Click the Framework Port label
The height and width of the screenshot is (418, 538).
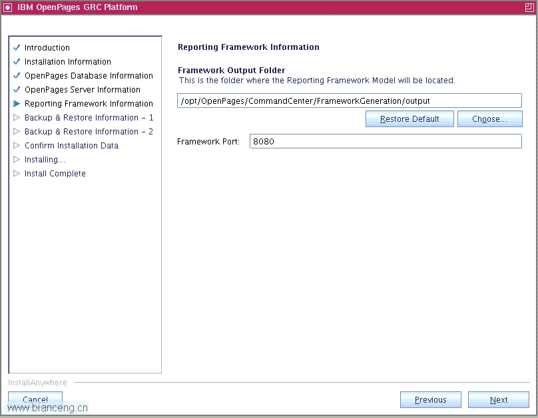pos(208,142)
